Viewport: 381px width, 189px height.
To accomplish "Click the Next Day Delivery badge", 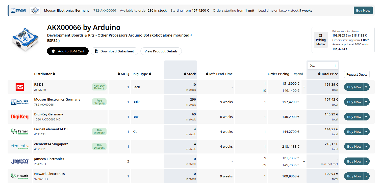I will [99, 87].
